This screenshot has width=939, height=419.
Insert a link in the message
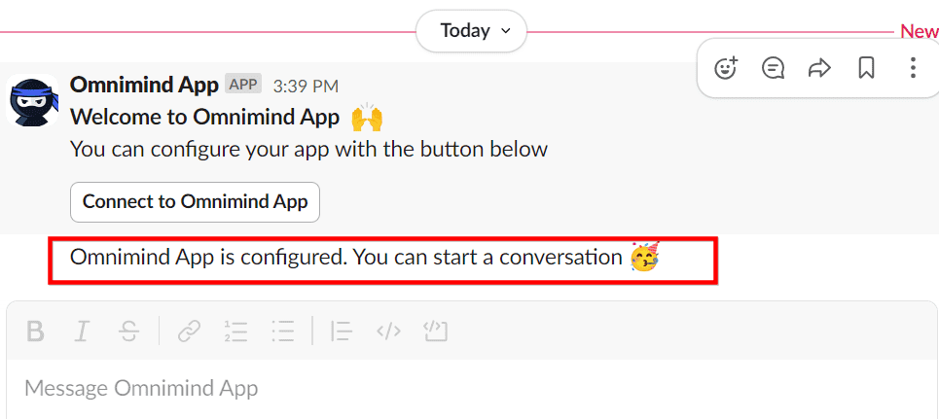[189, 332]
